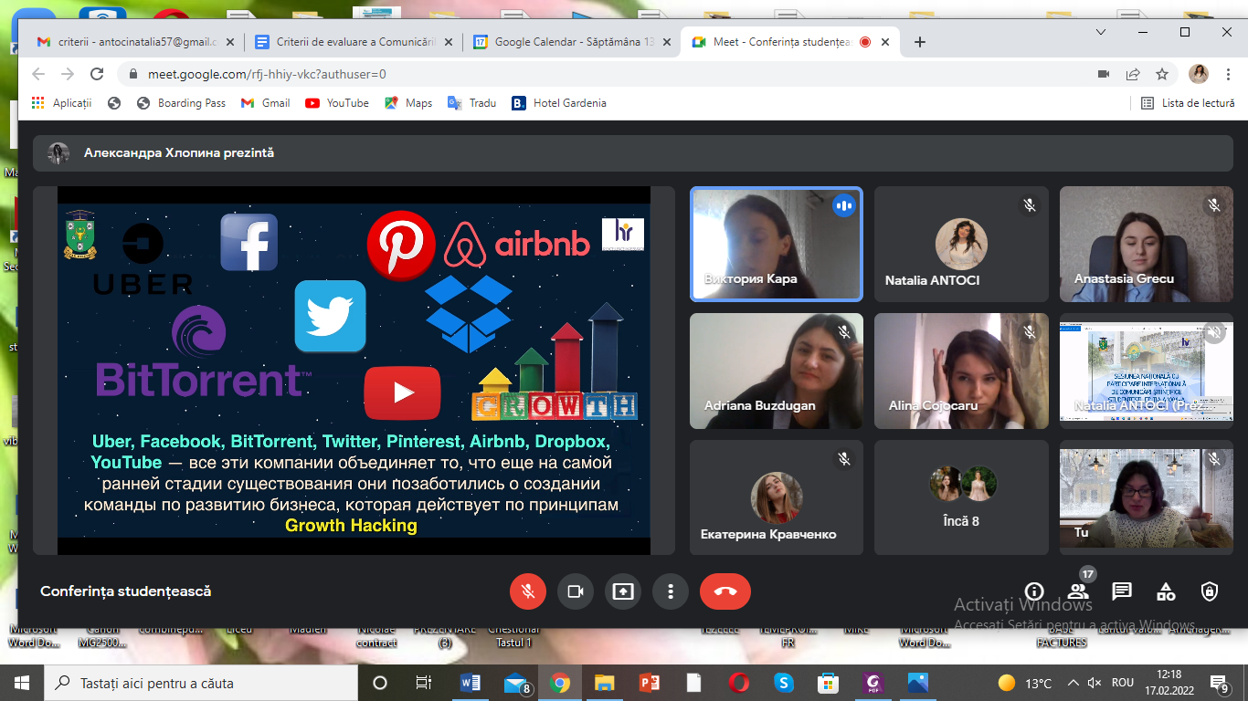Show the participants list with 17 badge
Viewport: 1248px width, 701px height.
(1078, 591)
